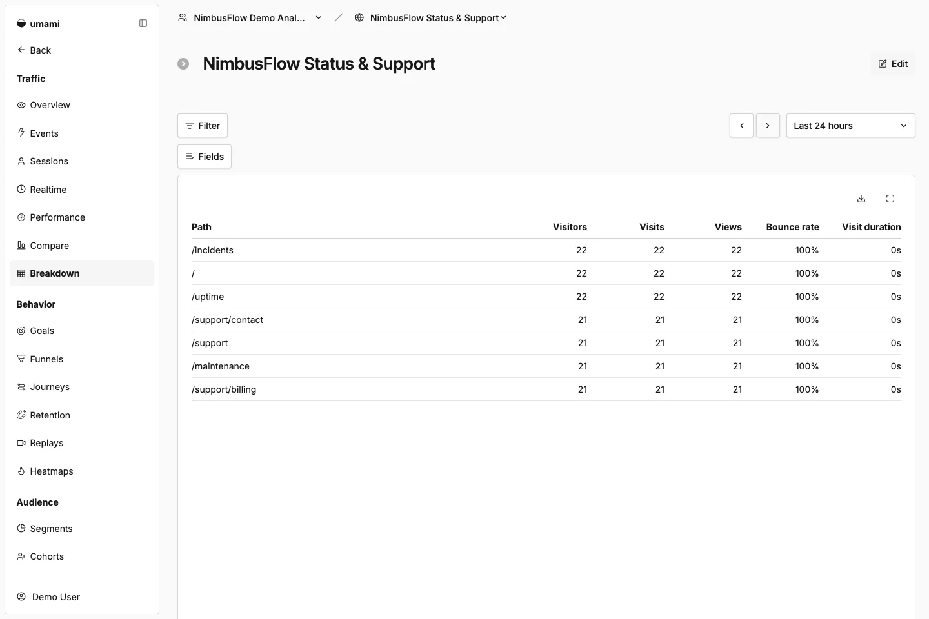
Task: Open the Sessions page
Action: 82,161
